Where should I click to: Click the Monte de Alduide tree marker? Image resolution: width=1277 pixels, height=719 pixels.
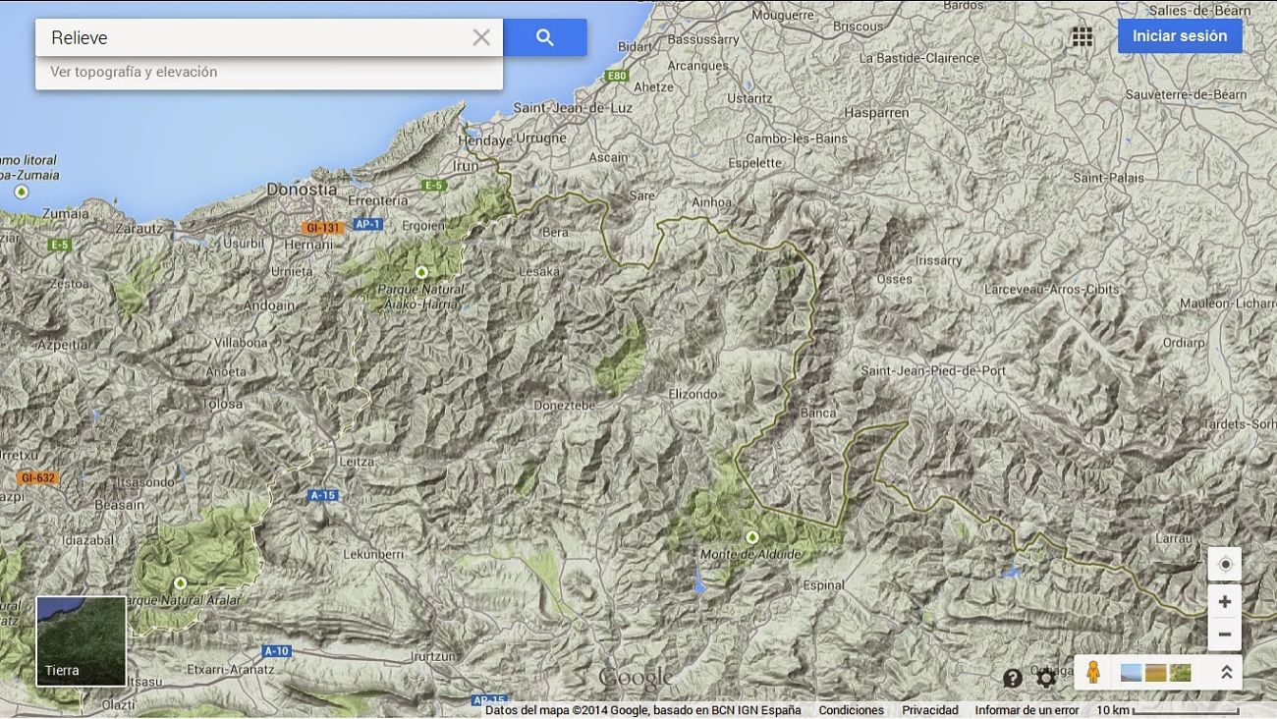pyautogui.click(x=752, y=537)
